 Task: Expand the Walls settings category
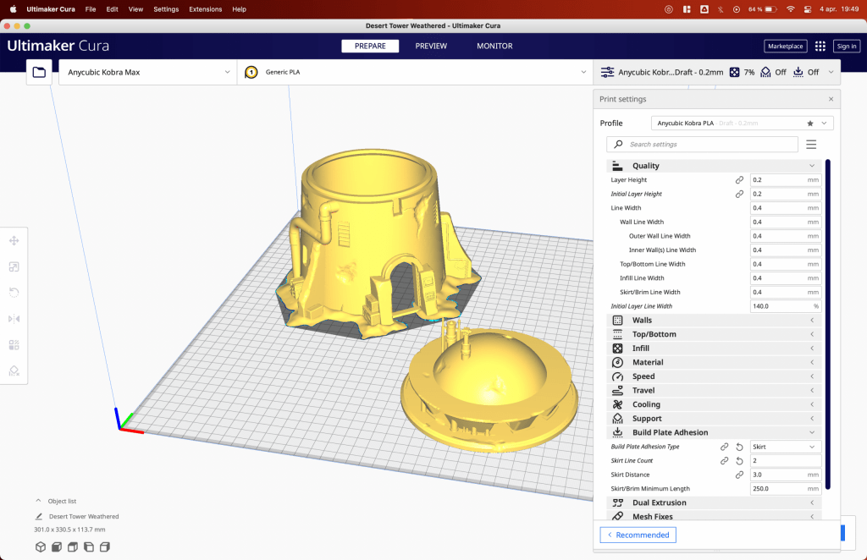[713, 321]
